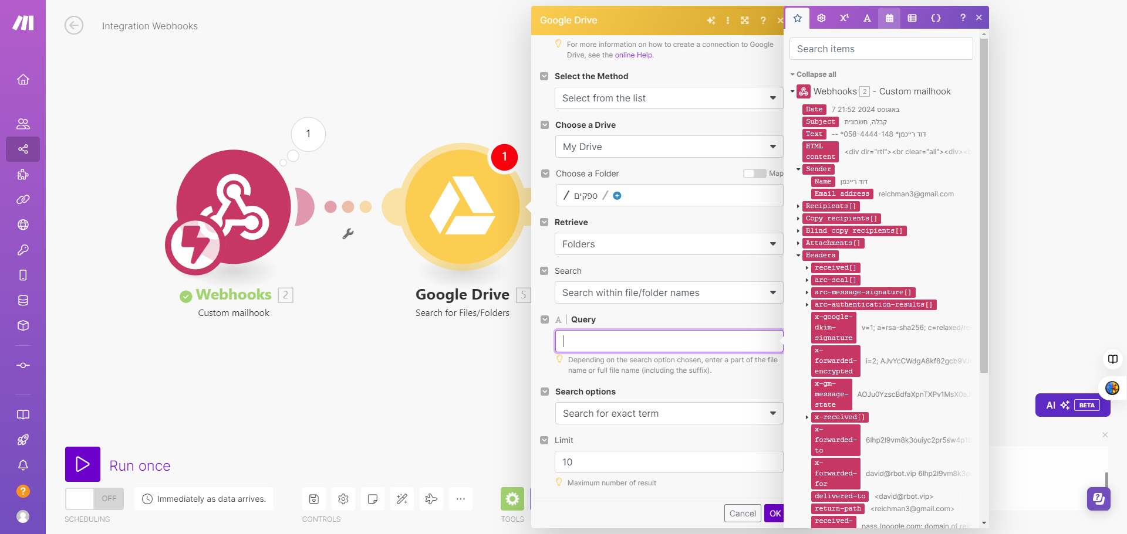Open the My Drive dropdown

pos(669,147)
